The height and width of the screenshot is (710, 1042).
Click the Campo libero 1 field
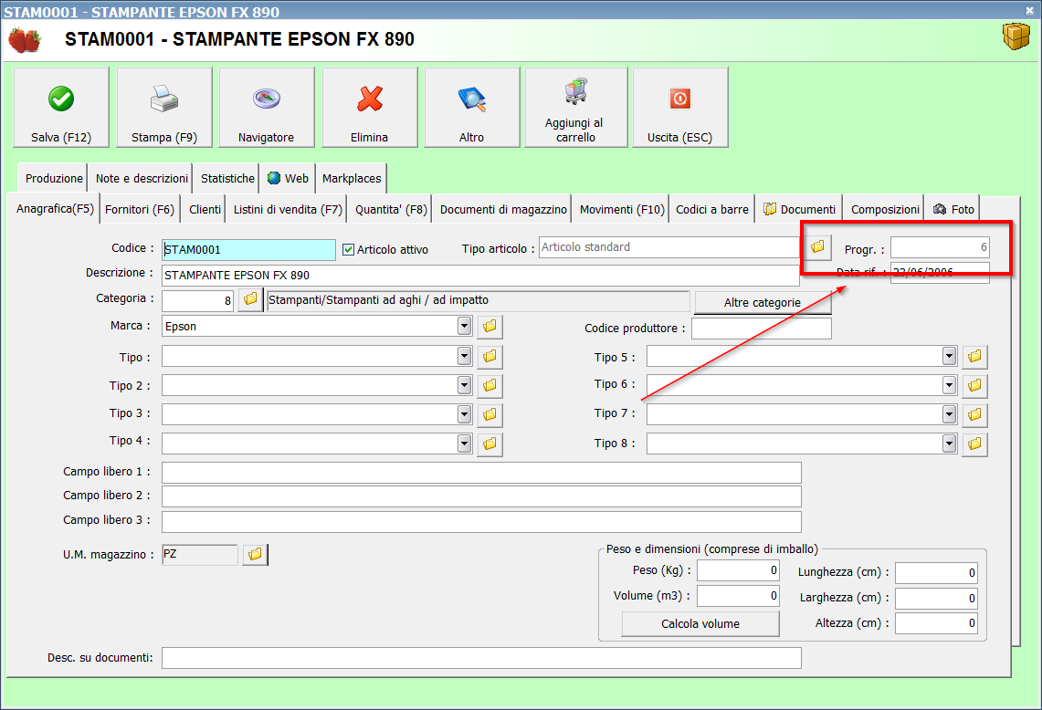(481, 472)
